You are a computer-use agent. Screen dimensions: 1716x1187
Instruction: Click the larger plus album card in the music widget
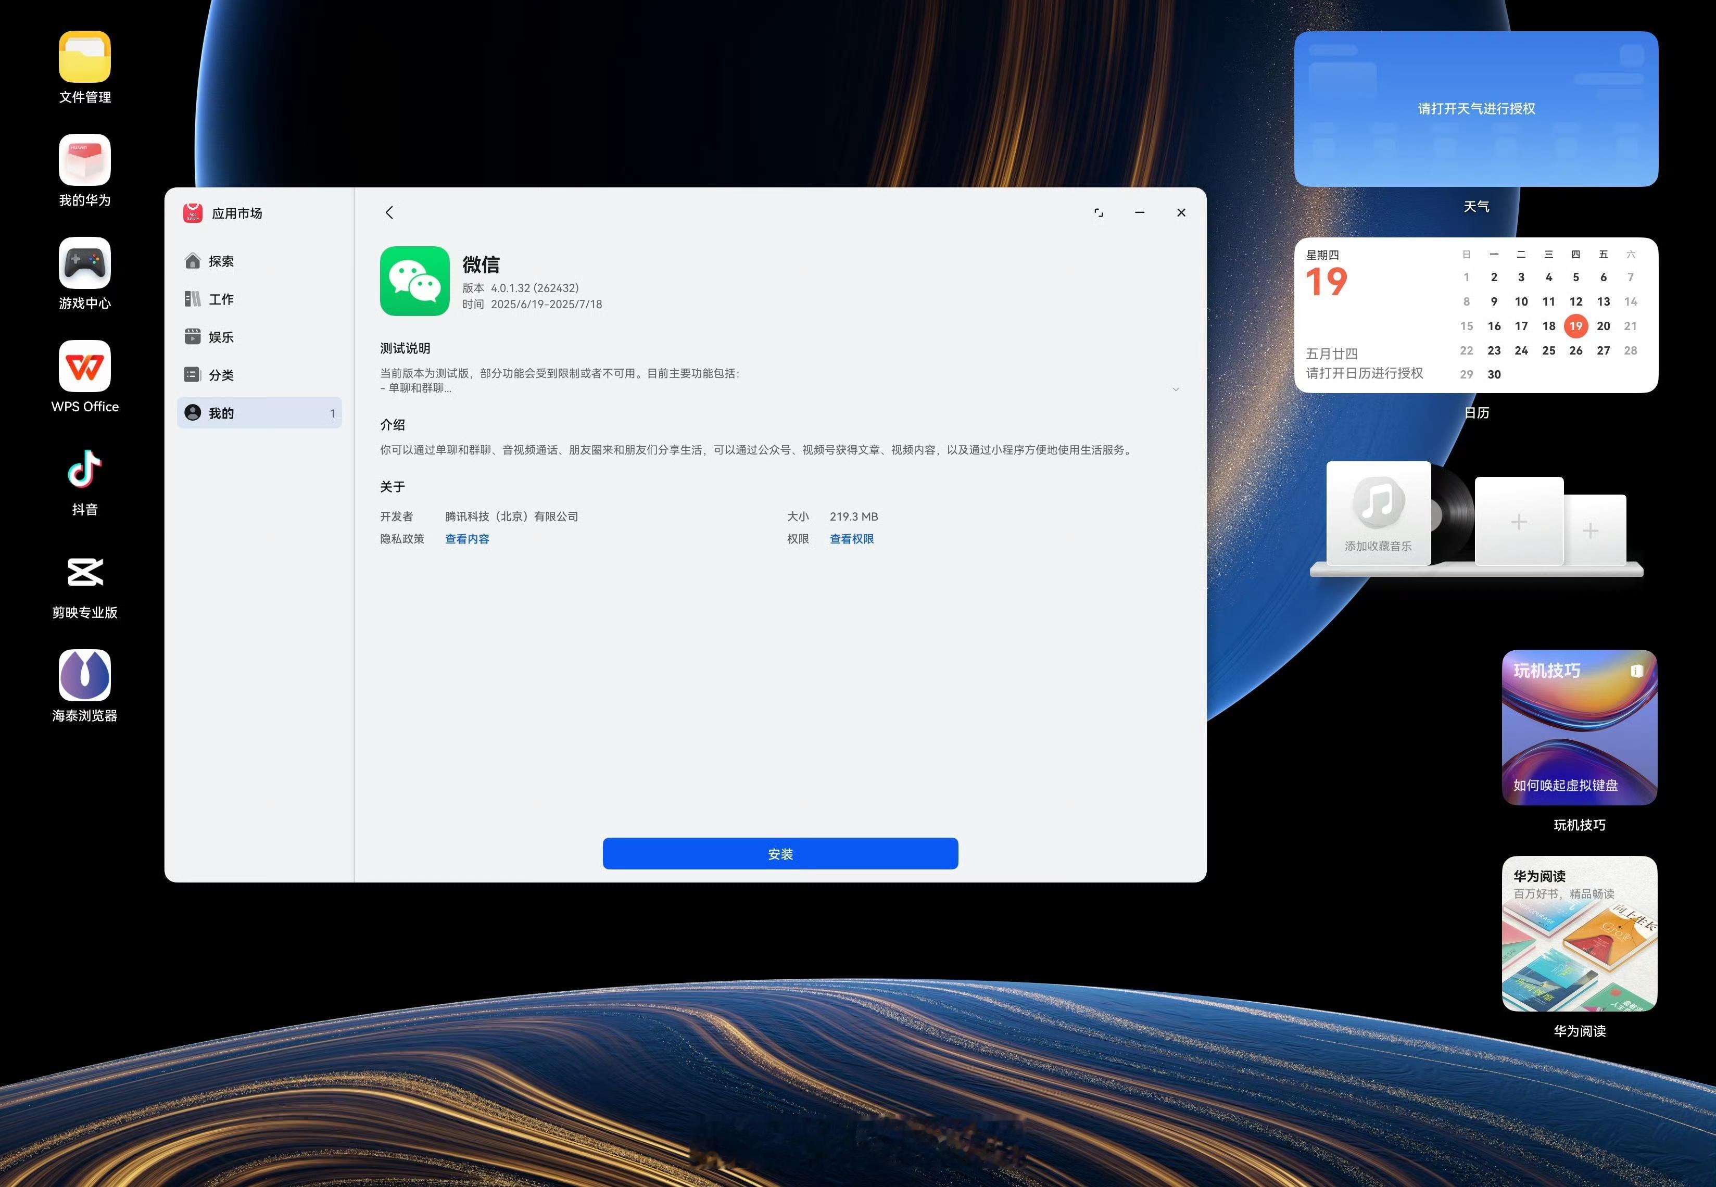[x=1519, y=522]
